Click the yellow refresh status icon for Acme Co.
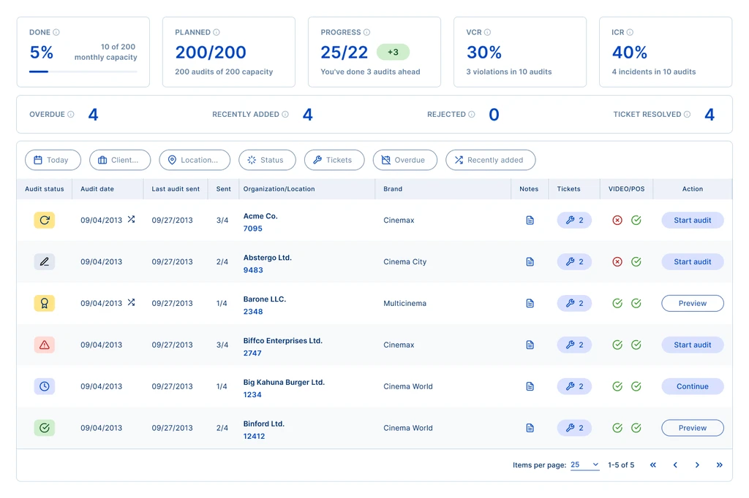 (45, 220)
